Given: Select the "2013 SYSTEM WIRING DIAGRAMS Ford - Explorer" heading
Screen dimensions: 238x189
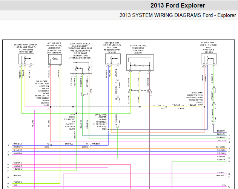Looking at the screenshot, I should pos(178,15).
